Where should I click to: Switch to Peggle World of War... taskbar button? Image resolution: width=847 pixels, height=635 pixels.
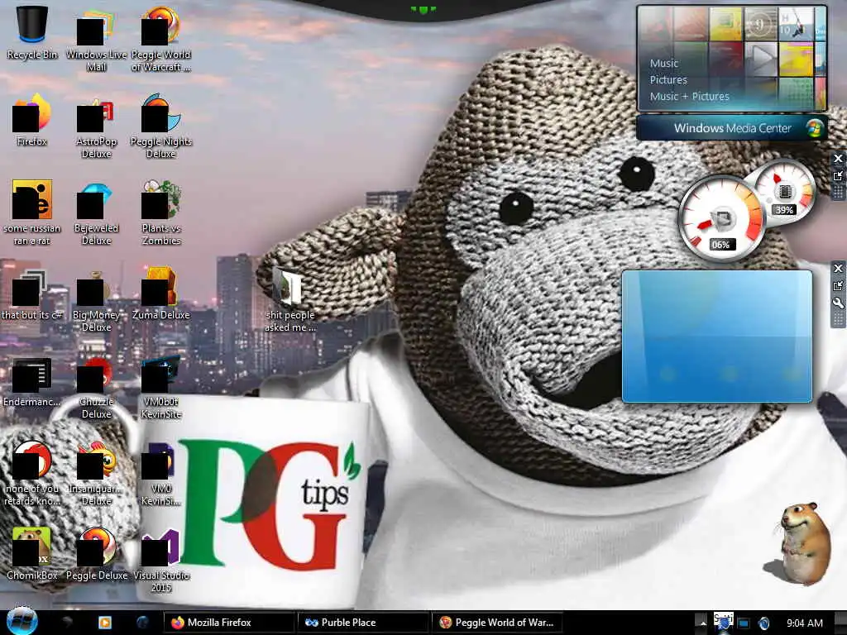click(497, 622)
